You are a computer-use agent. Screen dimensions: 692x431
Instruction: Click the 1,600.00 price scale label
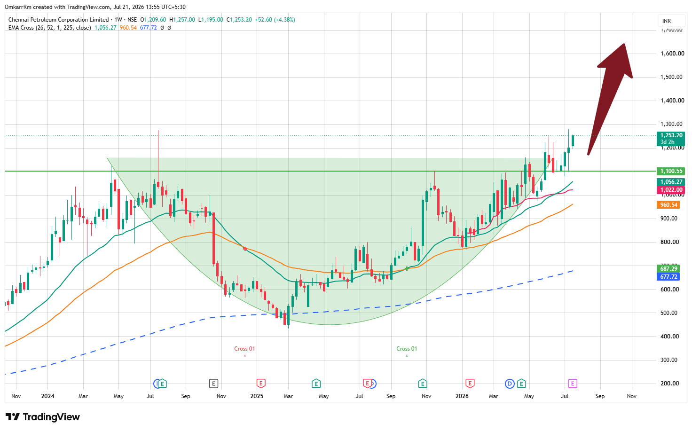click(672, 54)
